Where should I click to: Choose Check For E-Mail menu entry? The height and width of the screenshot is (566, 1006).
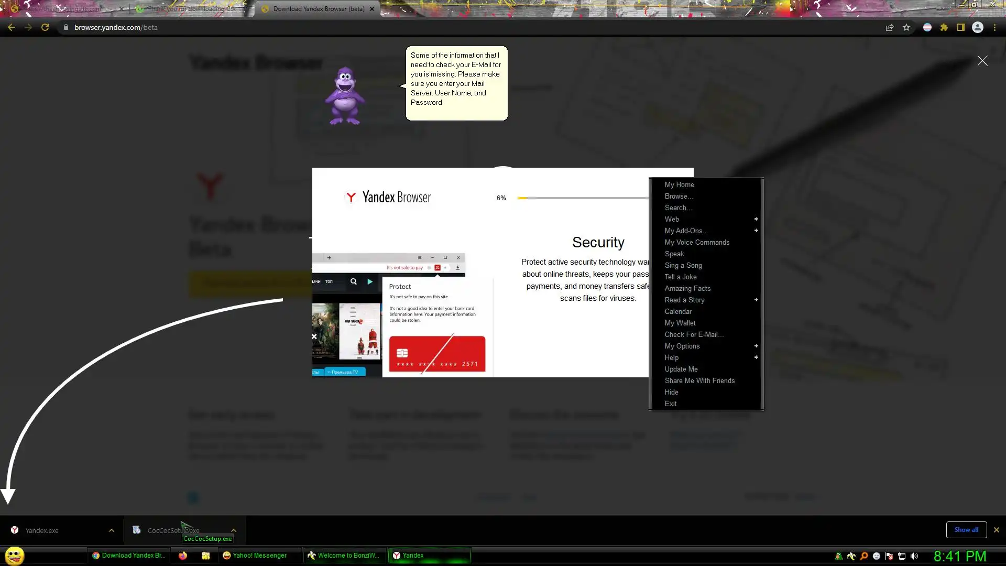(694, 334)
